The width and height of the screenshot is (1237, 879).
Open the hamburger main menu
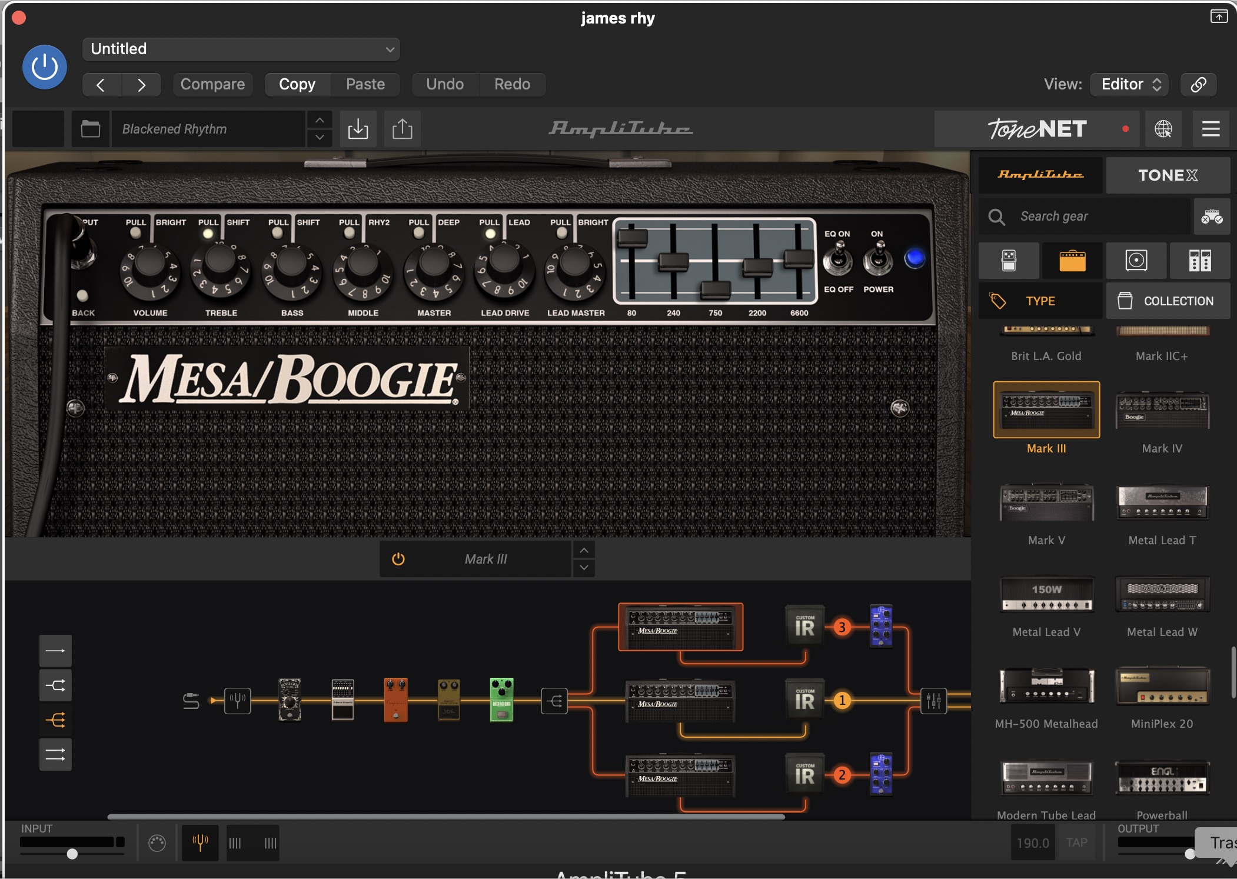point(1211,129)
